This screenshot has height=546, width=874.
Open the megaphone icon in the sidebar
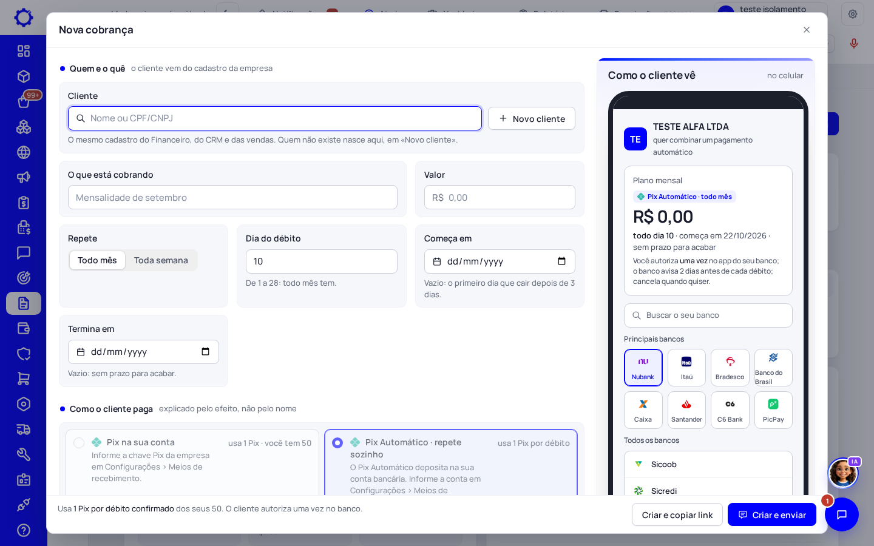pos(24,177)
